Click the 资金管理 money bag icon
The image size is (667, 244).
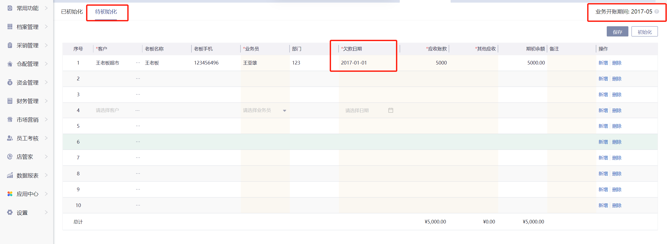tap(10, 82)
